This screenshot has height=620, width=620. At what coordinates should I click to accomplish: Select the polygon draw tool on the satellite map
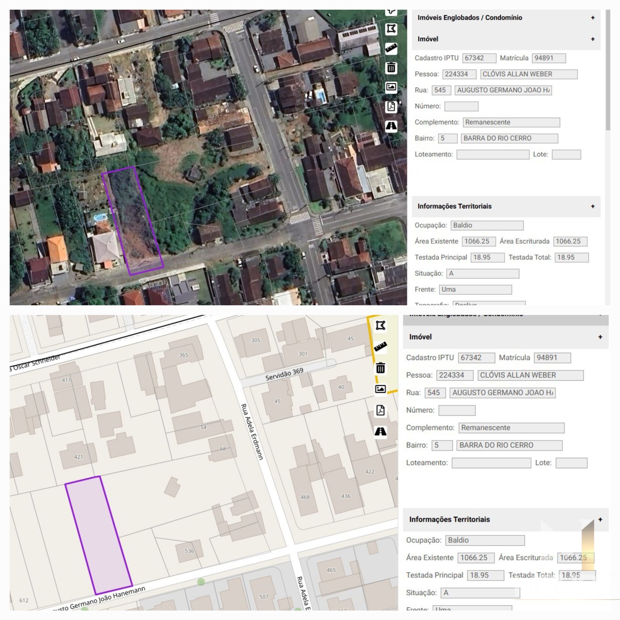pyautogui.click(x=391, y=29)
